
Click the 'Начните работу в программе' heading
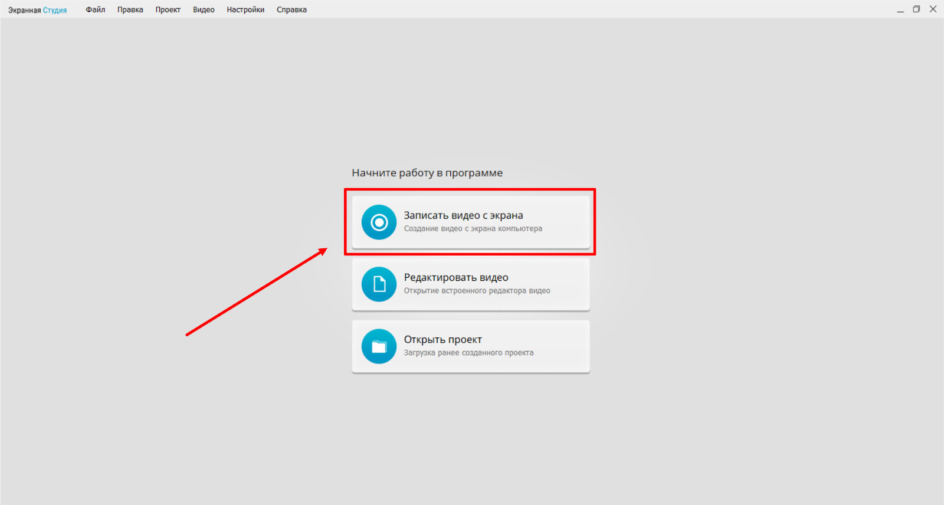(x=427, y=173)
